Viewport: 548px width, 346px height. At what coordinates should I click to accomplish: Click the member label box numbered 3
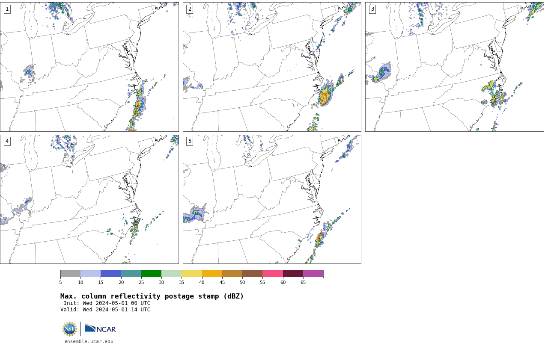point(372,9)
